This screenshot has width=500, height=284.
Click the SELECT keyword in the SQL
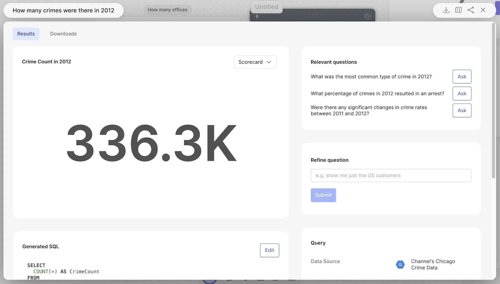click(36, 265)
